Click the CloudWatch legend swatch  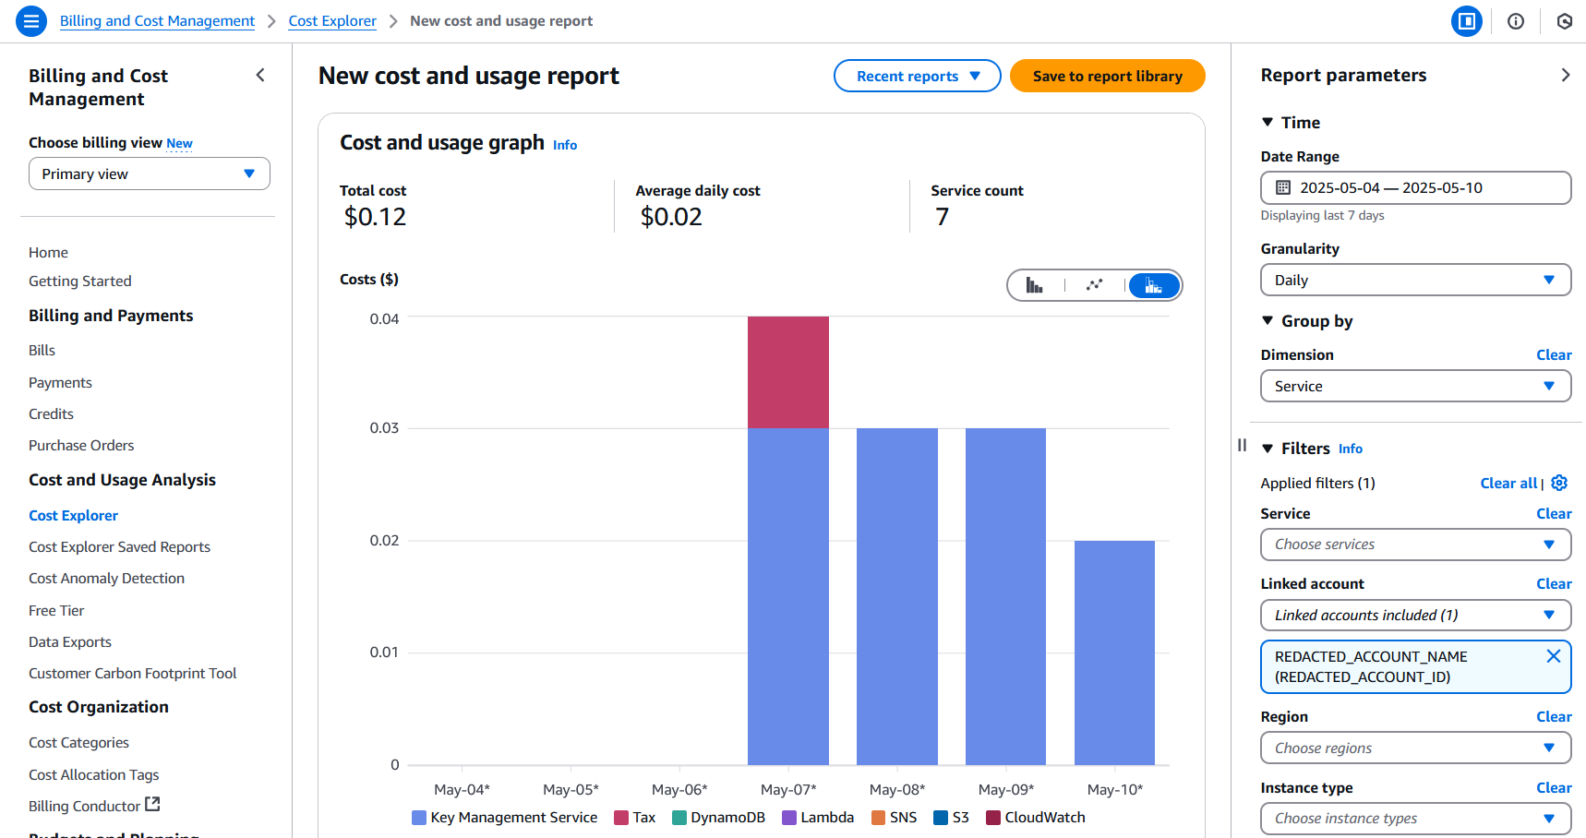tap(993, 818)
